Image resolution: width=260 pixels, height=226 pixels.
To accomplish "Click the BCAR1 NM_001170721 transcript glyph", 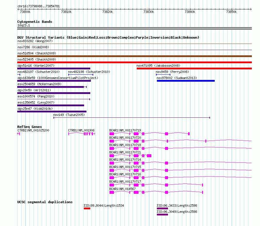I will coord(131,156).
